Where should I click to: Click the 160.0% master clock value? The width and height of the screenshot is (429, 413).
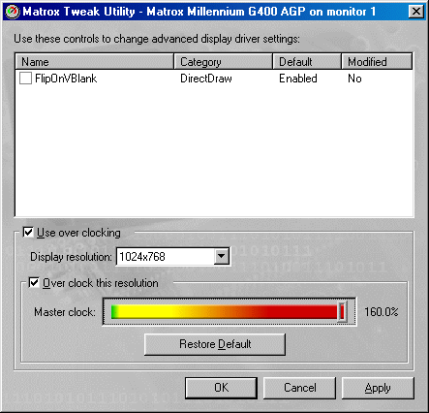click(382, 312)
